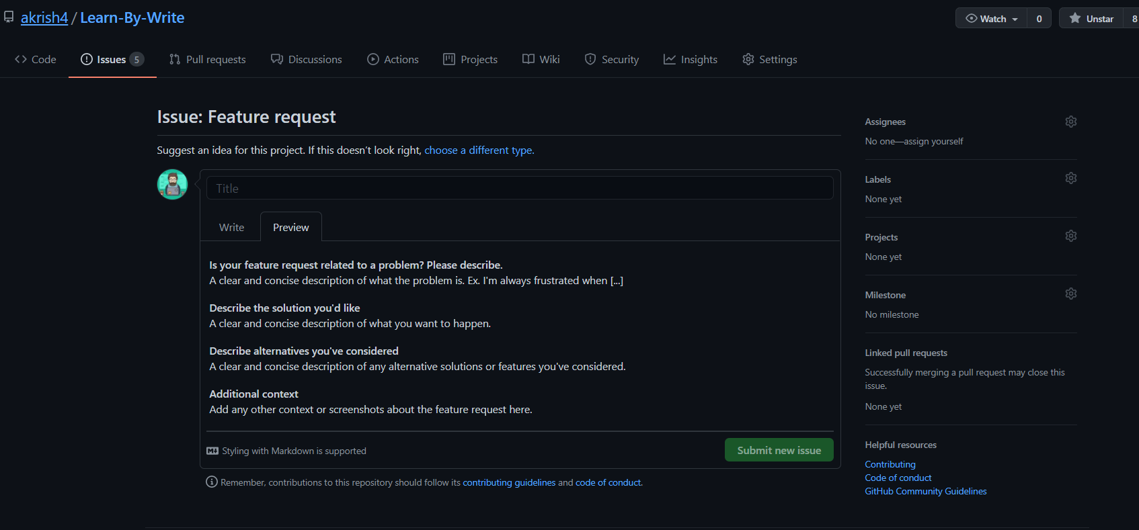The width and height of the screenshot is (1139, 530).
Task: Open the Projects tab
Action: click(x=471, y=59)
